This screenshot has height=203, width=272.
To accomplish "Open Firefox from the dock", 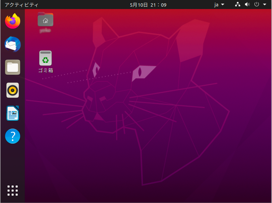I will (13, 21).
